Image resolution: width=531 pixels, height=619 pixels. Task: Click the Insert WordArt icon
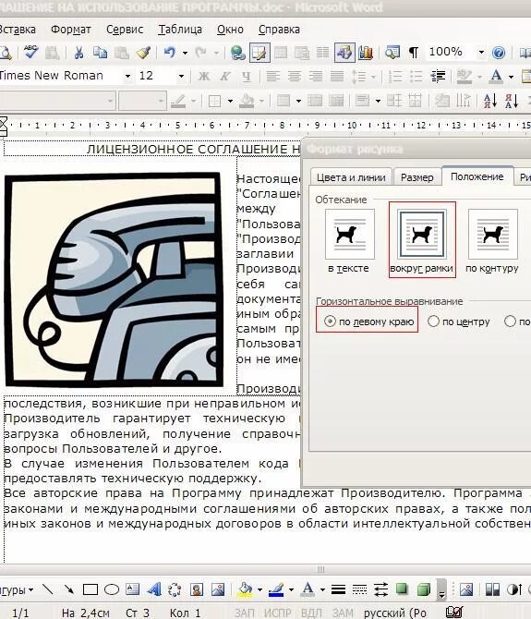154,589
